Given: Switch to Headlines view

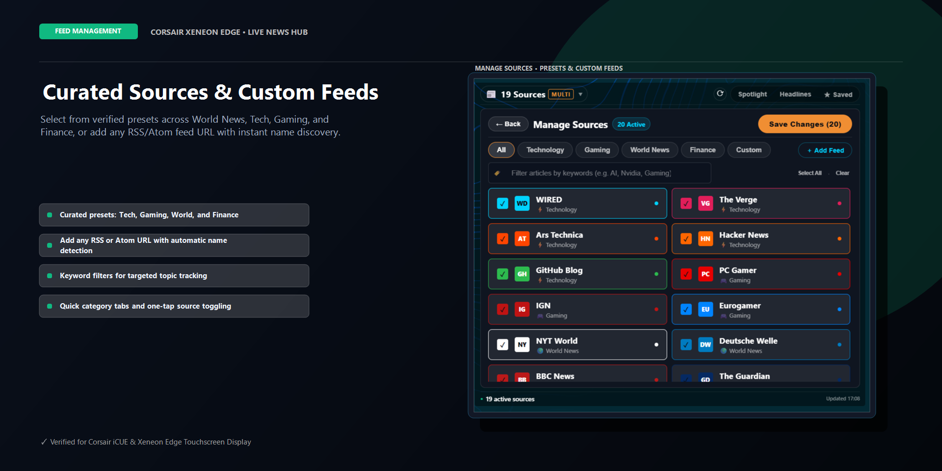Looking at the screenshot, I should [795, 94].
